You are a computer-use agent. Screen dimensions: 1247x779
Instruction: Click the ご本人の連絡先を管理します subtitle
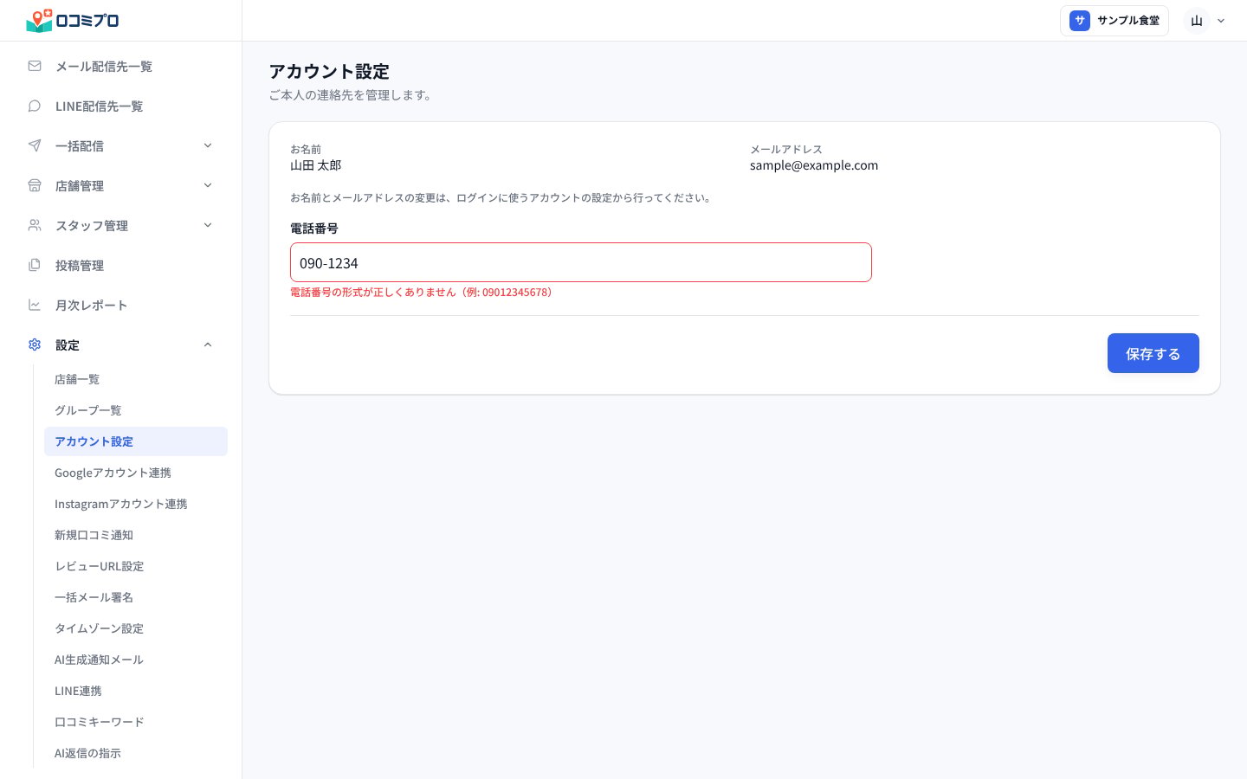tap(352, 95)
